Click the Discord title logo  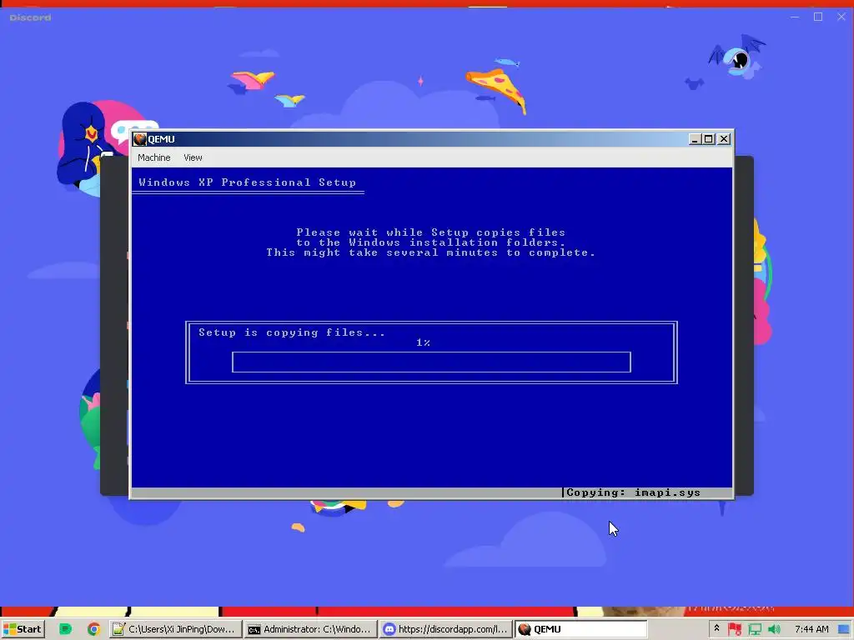coord(31,17)
